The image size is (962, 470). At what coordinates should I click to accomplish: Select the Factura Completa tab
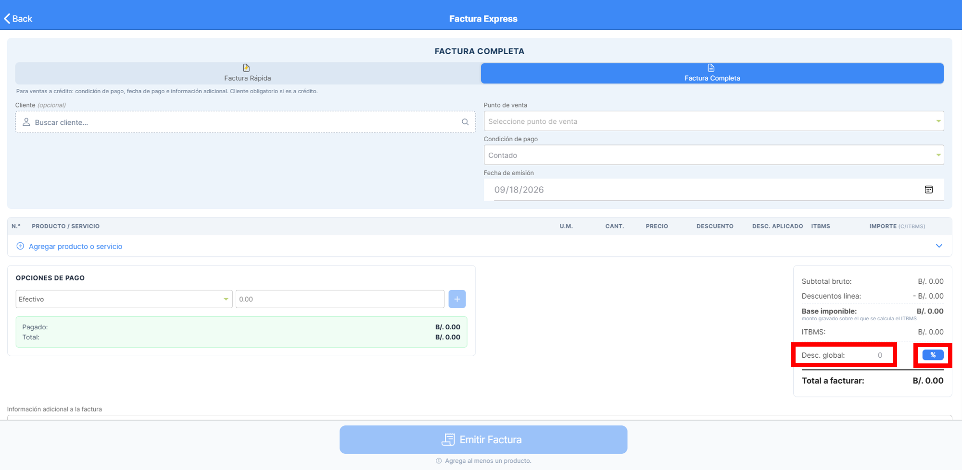click(x=712, y=73)
